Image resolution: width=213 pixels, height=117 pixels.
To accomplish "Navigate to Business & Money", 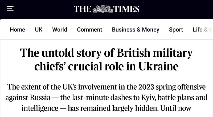I will tap(136, 30).
